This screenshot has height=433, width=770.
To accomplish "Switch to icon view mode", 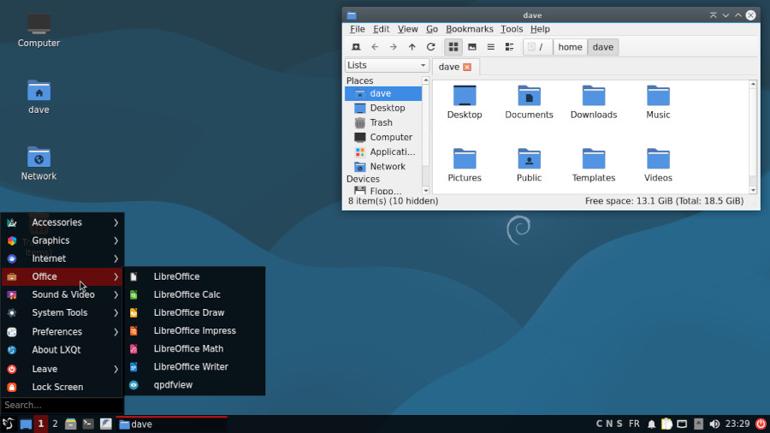I will tap(453, 47).
